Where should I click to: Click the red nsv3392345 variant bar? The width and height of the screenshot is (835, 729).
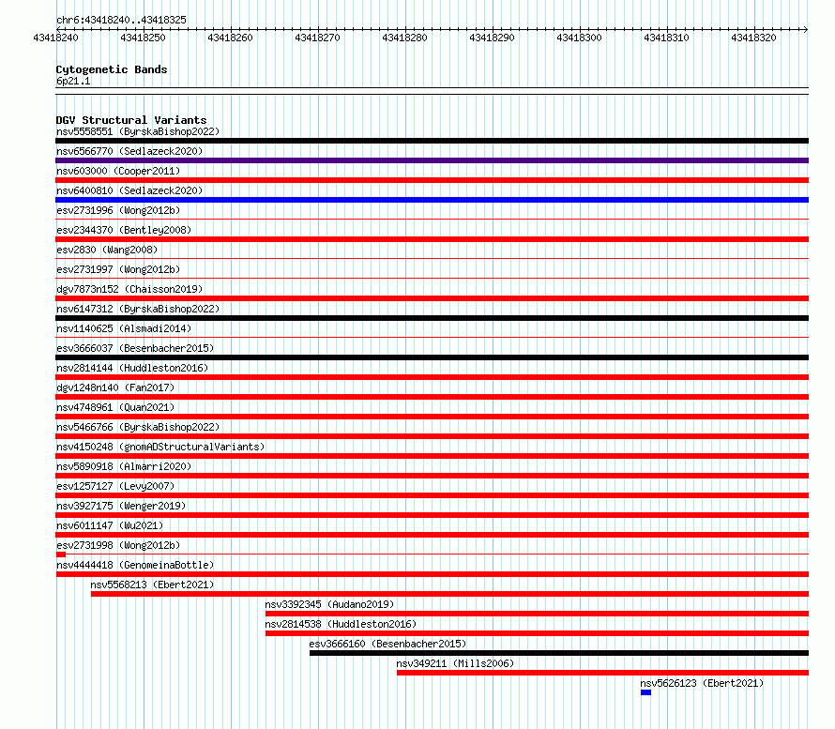[538, 614]
